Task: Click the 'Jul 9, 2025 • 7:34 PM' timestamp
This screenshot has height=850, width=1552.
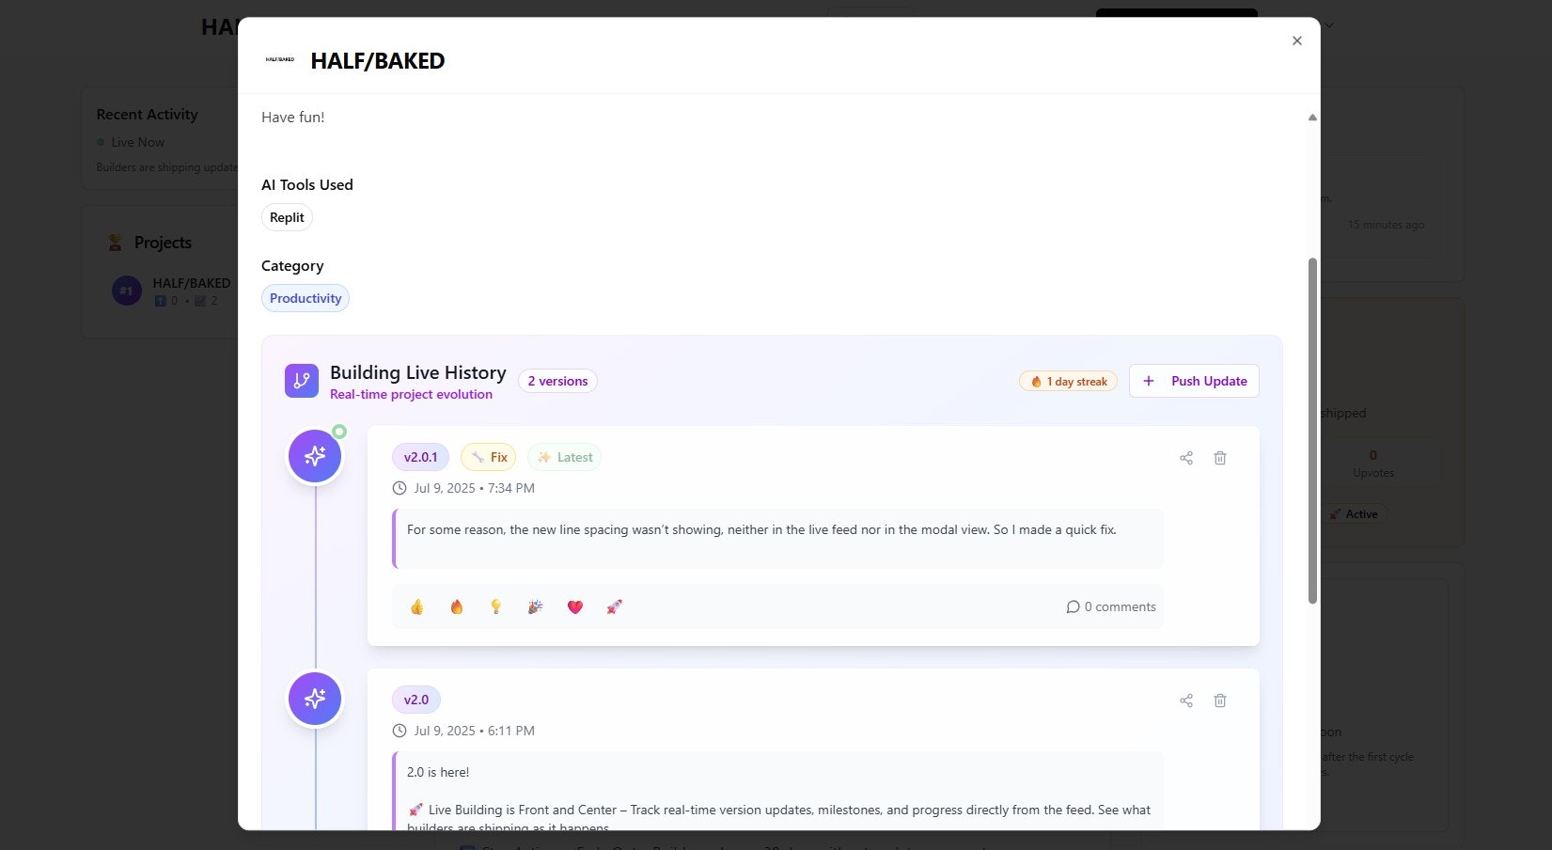Action: tap(475, 488)
